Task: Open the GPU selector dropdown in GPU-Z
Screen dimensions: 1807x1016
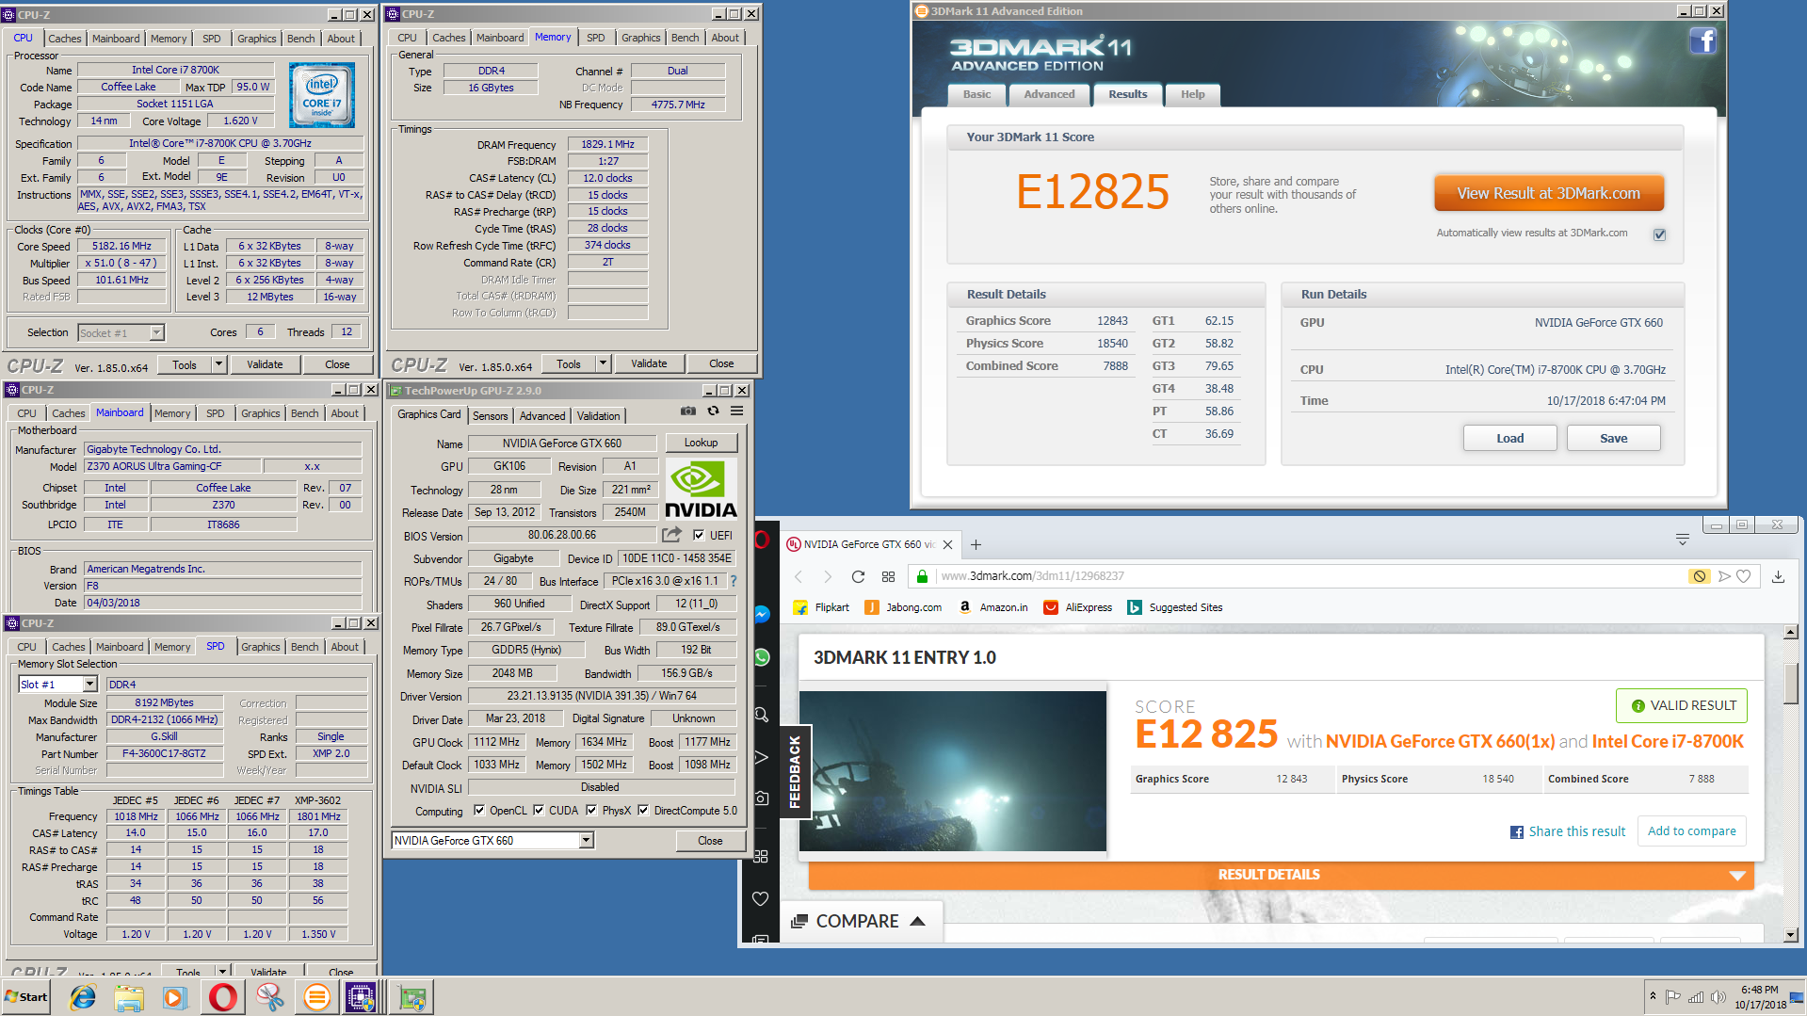Action: click(587, 840)
